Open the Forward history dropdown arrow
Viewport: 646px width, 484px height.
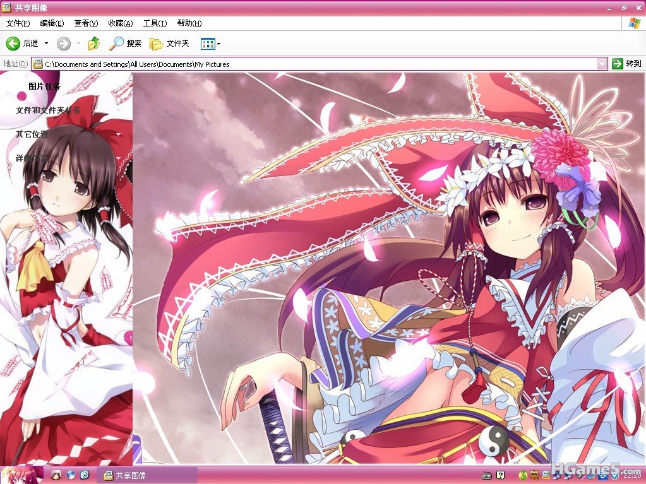(x=78, y=43)
